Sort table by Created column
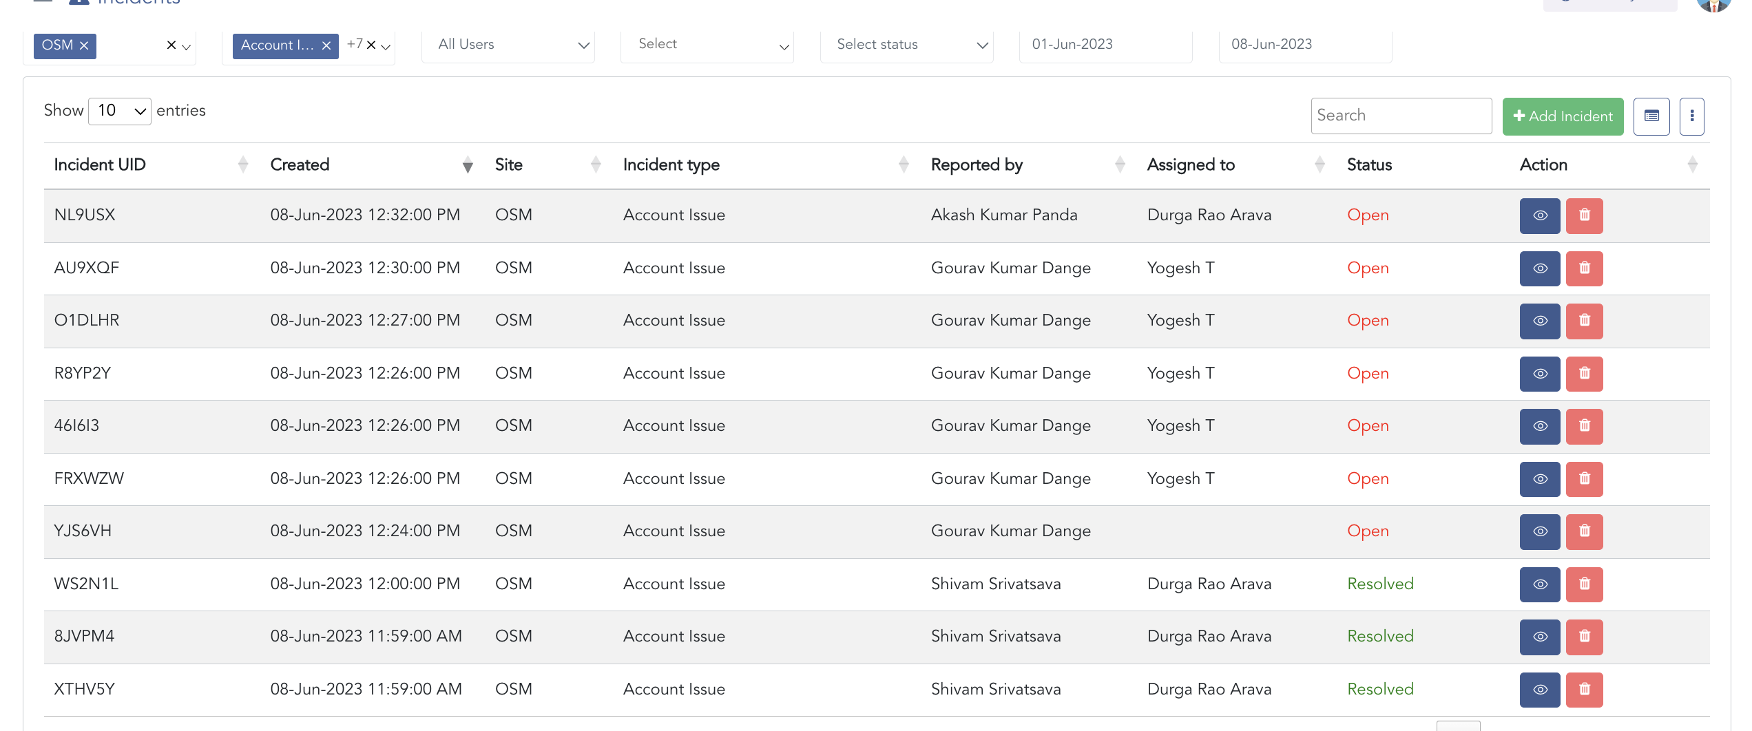Screen dimensions: 1752x731 click(300, 165)
